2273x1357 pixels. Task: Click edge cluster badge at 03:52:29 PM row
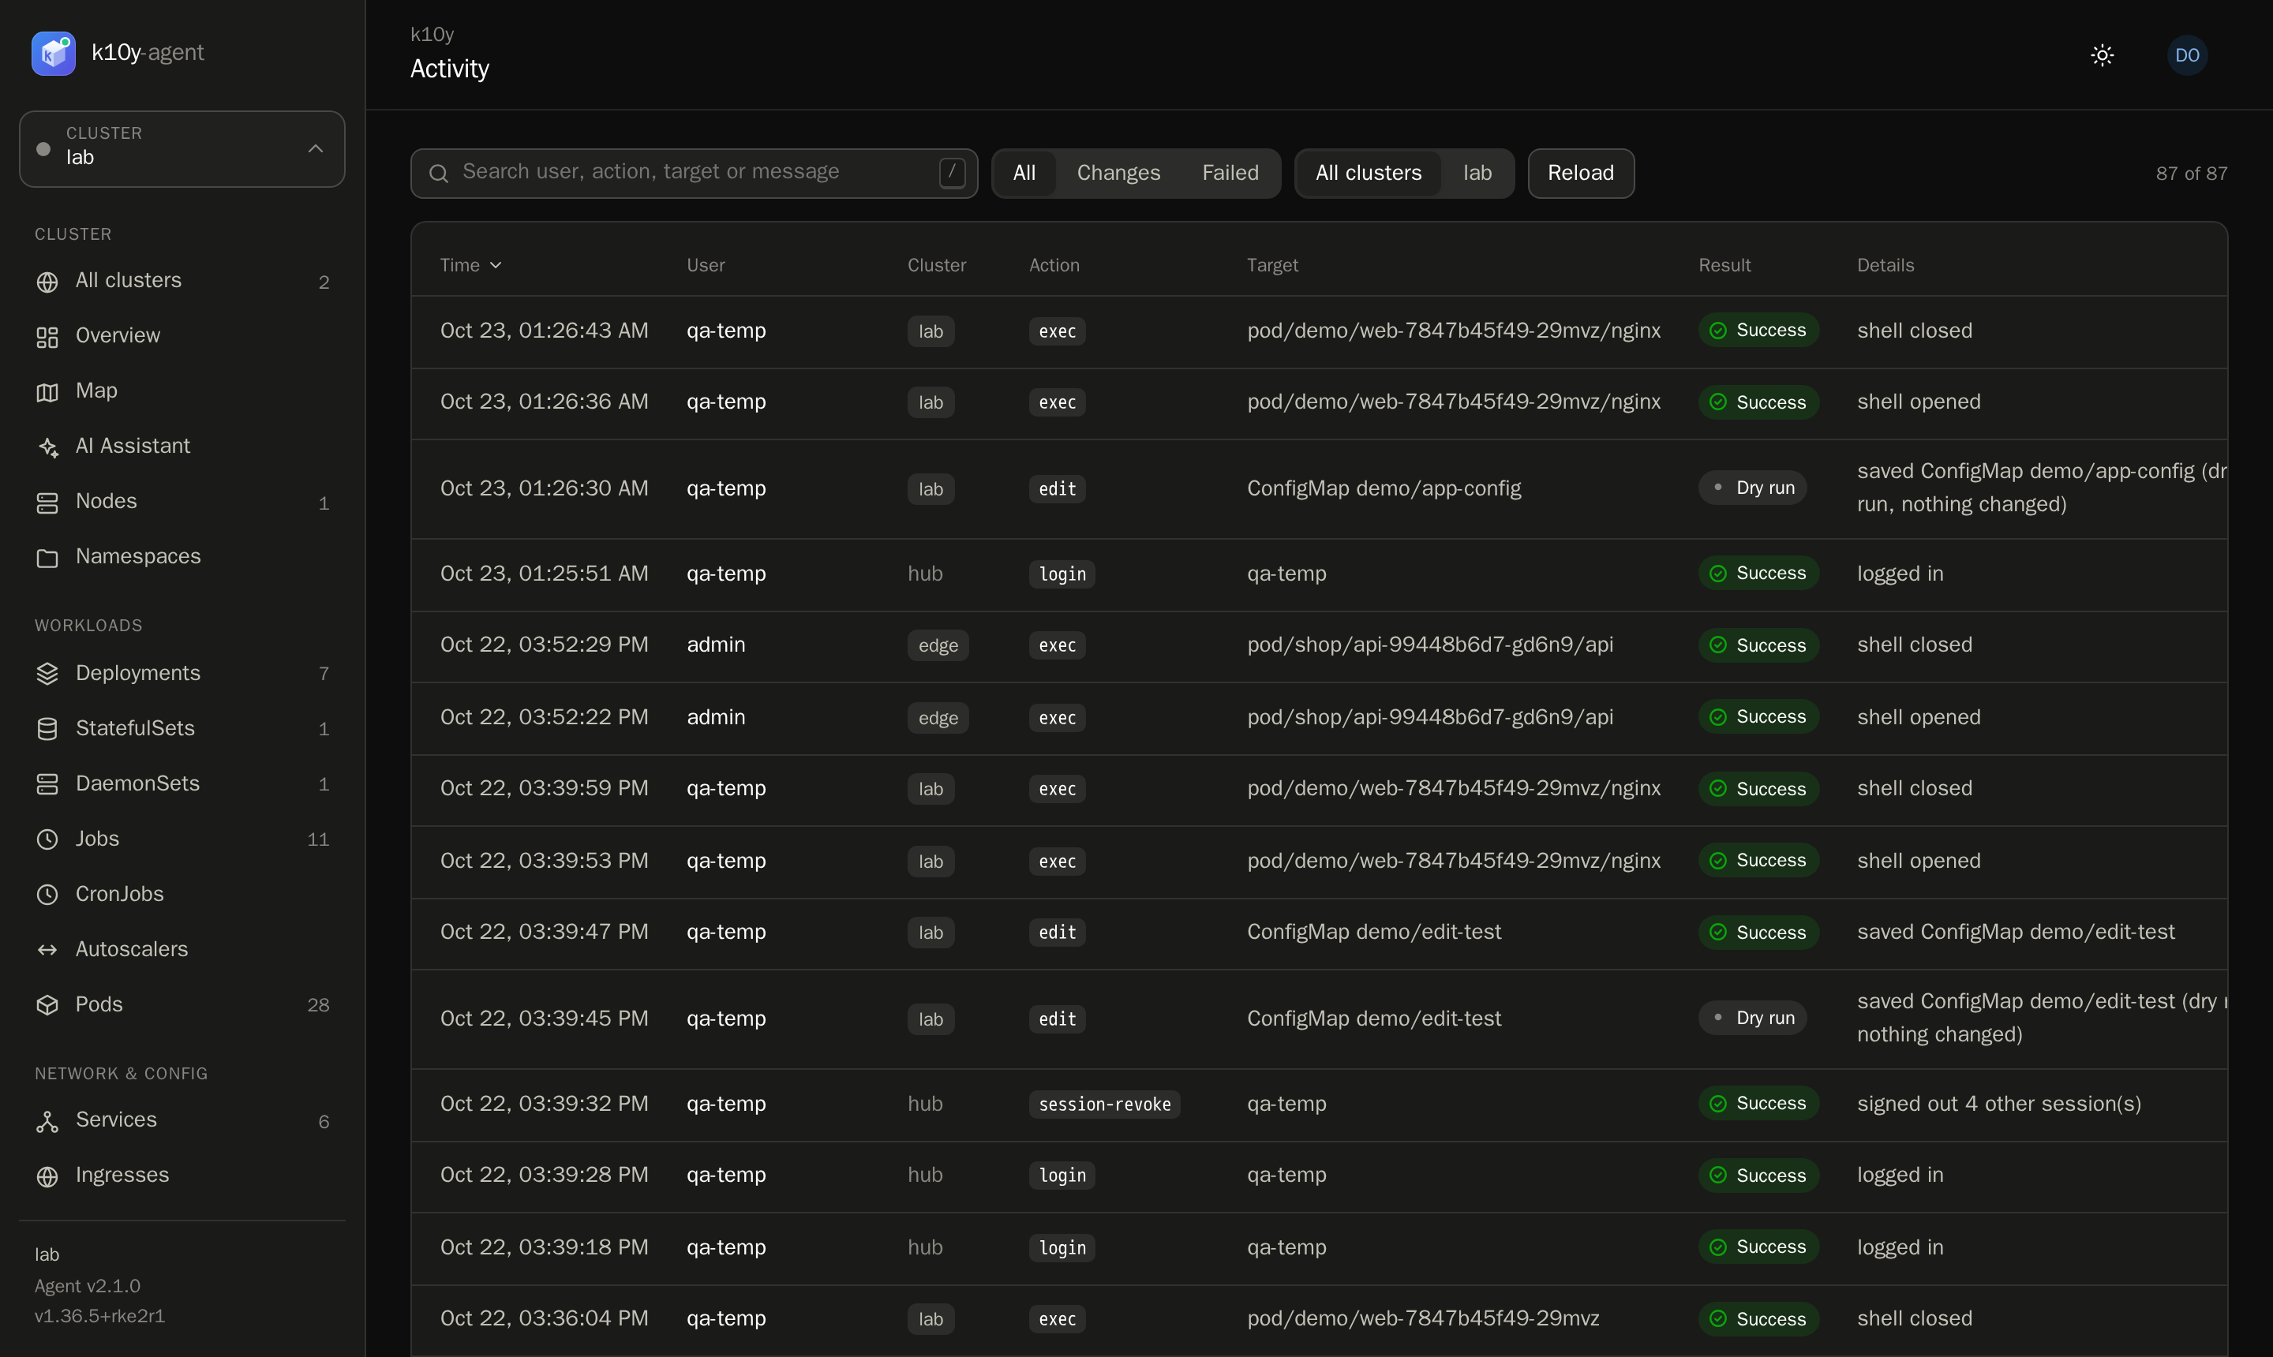coord(938,645)
